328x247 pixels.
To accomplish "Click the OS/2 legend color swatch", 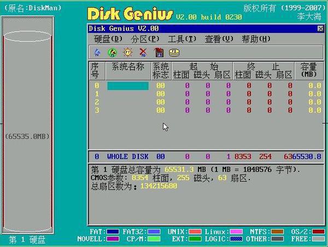I will (318, 232).
